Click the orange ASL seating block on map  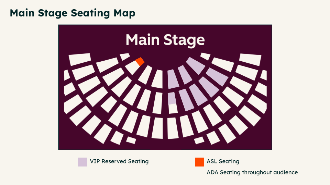(x=140, y=62)
